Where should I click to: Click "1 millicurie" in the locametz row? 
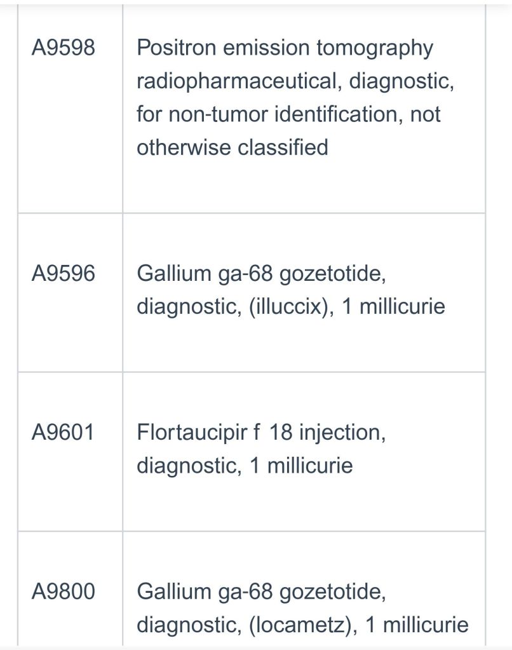click(x=417, y=625)
